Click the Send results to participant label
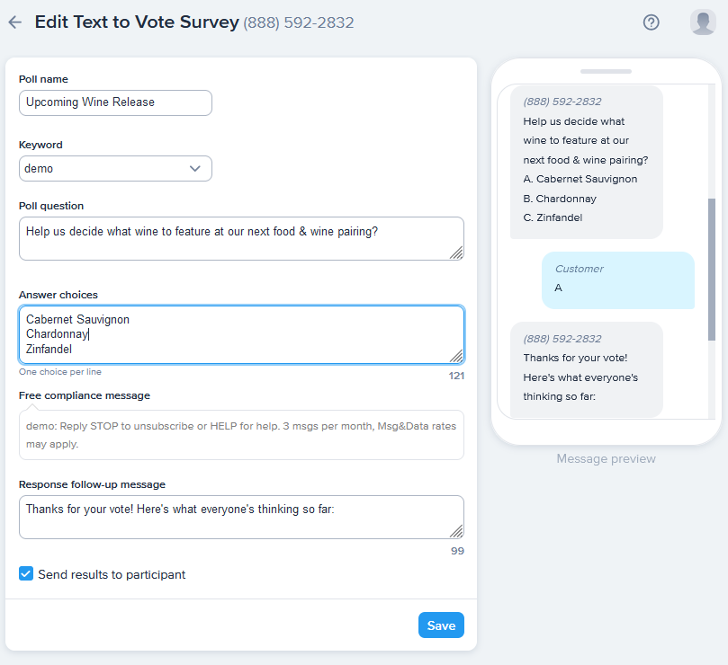Screen dimensions: 728x665 112,574
